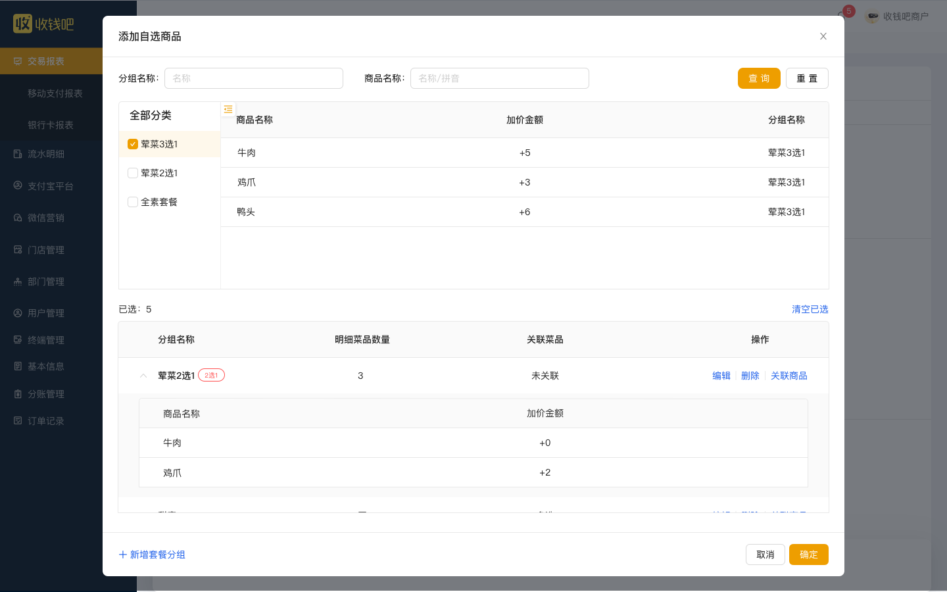Click the 支付宝平台 sidebar icon
Screen dimensions: 947x592
coord(18,185)
